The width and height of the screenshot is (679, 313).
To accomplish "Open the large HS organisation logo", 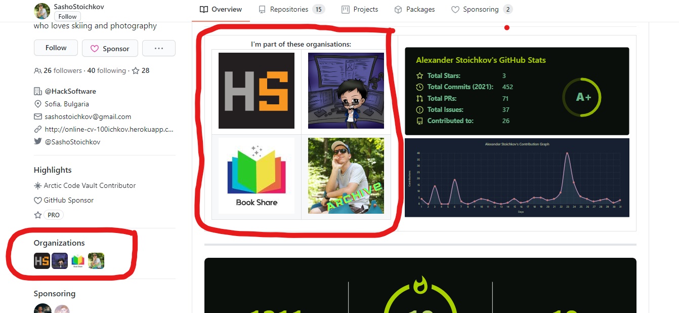I will pyautogui.click(x=257, y=91).
